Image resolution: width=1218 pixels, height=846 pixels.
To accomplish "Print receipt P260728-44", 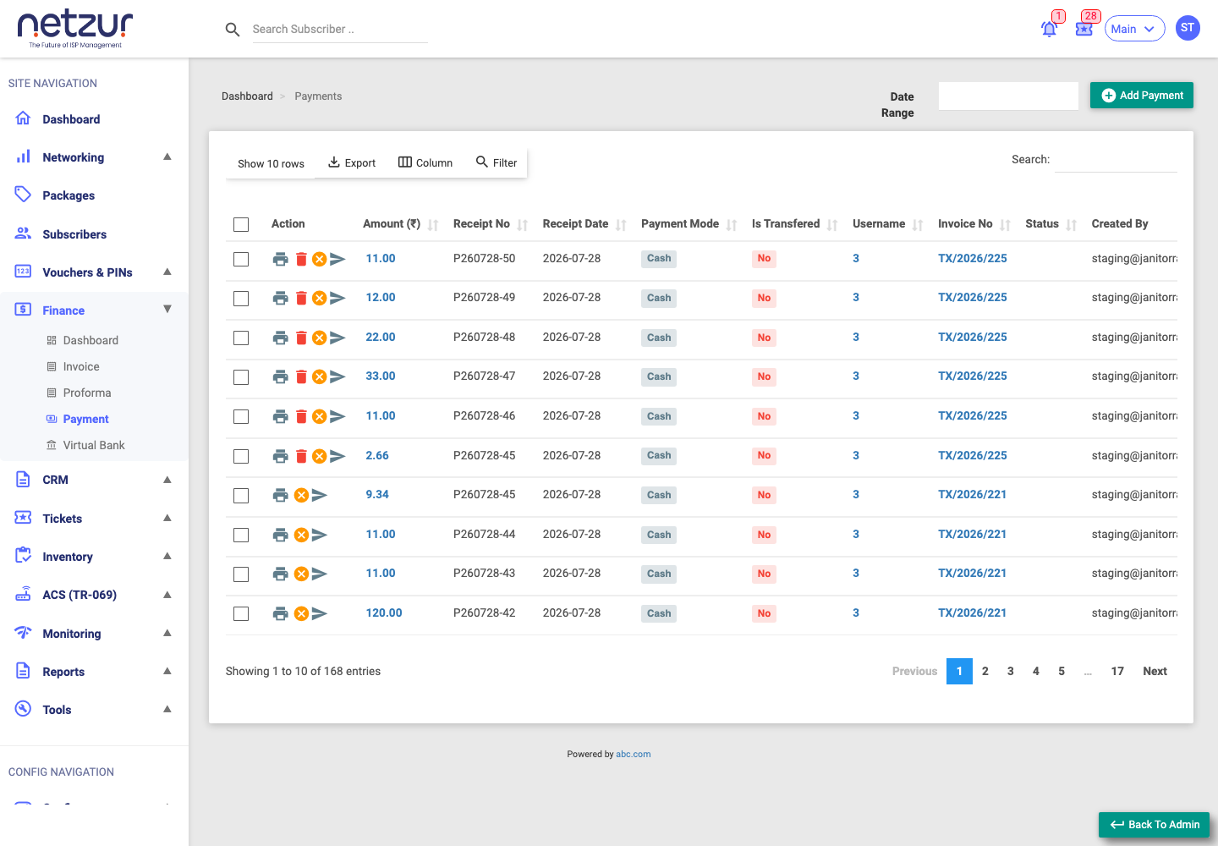I will (281, 535).
